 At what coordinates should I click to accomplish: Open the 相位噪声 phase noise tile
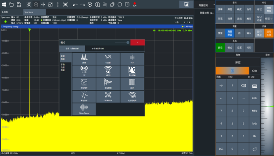click(x=84, y=84)
